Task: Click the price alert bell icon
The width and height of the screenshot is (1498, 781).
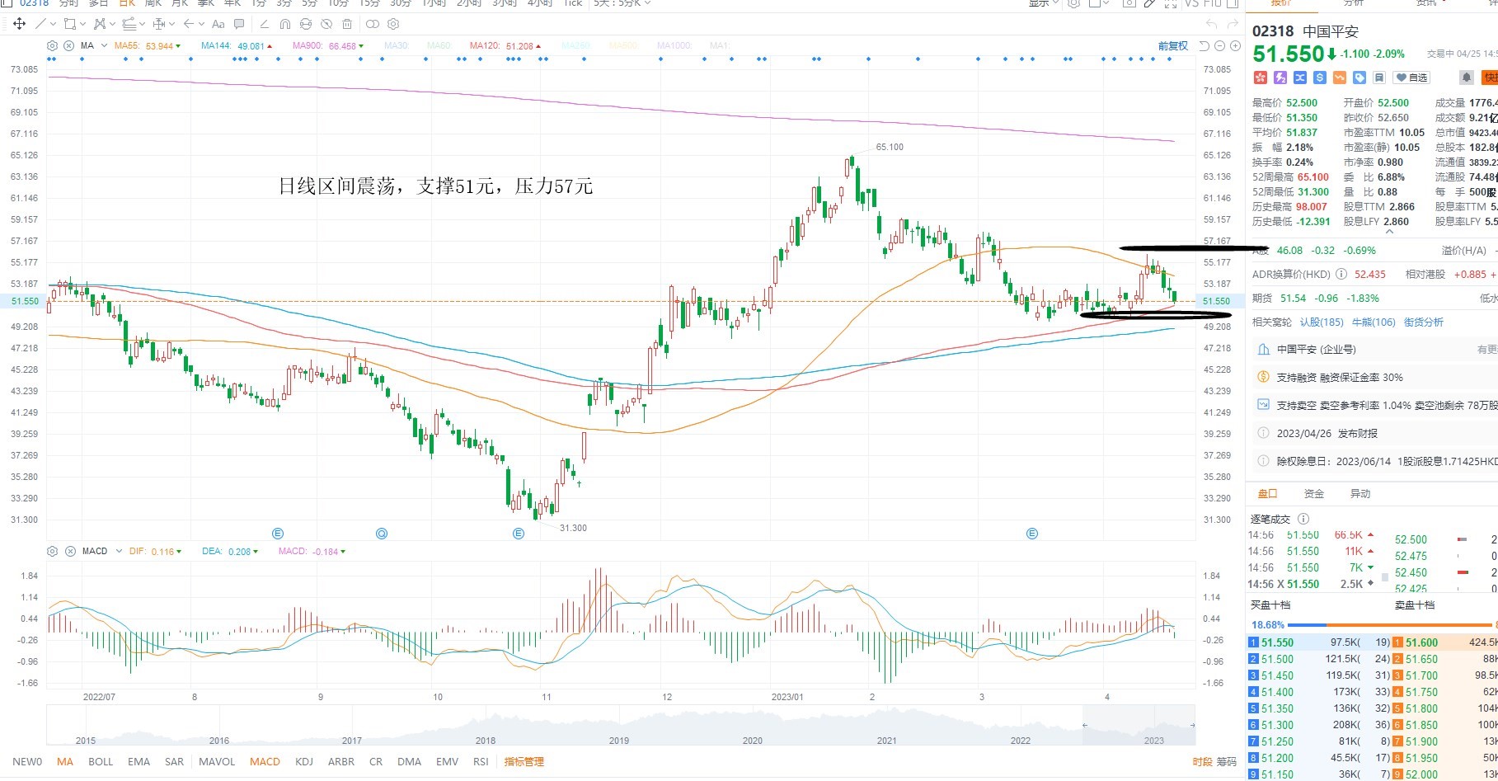Action: [1467, 78]
